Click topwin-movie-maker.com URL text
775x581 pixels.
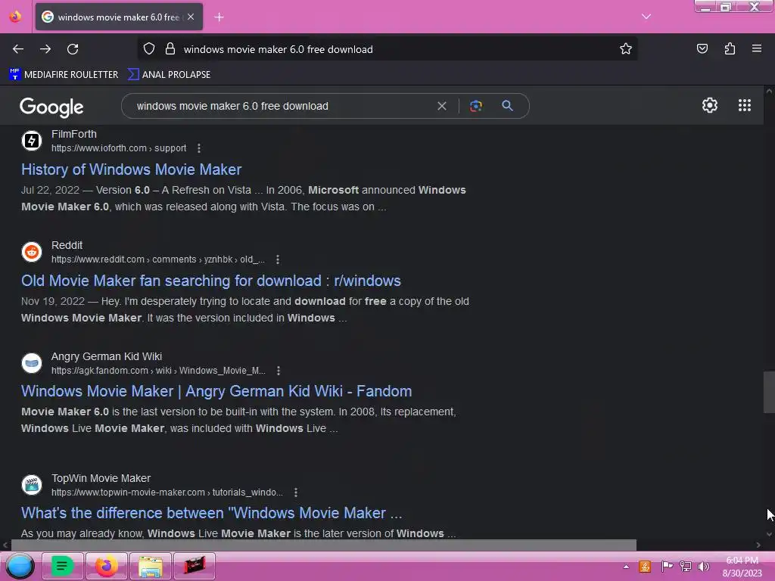[167, 492]
